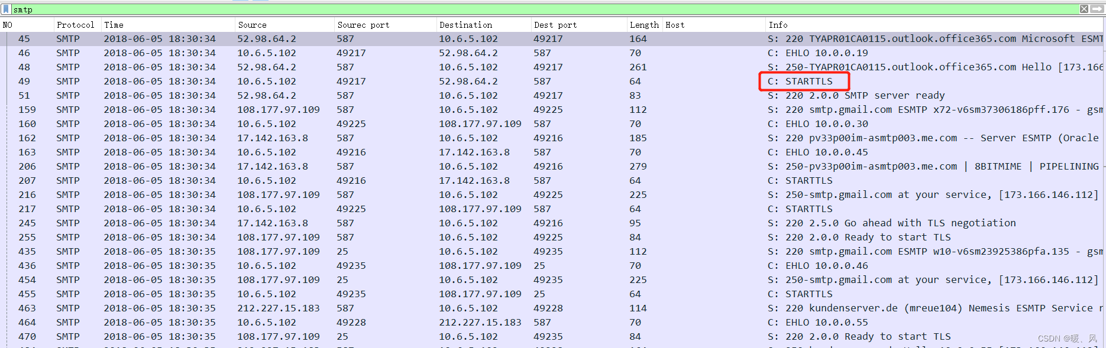Click length 261 in packet 48
Image resolution: width=1106 pixels, height=348 pixels.
tap(638, 67)
